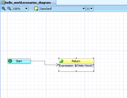Click the Expression ${'Hello World'} field
Viewport: 127px width, 98px height.
(x=76, y=66)
